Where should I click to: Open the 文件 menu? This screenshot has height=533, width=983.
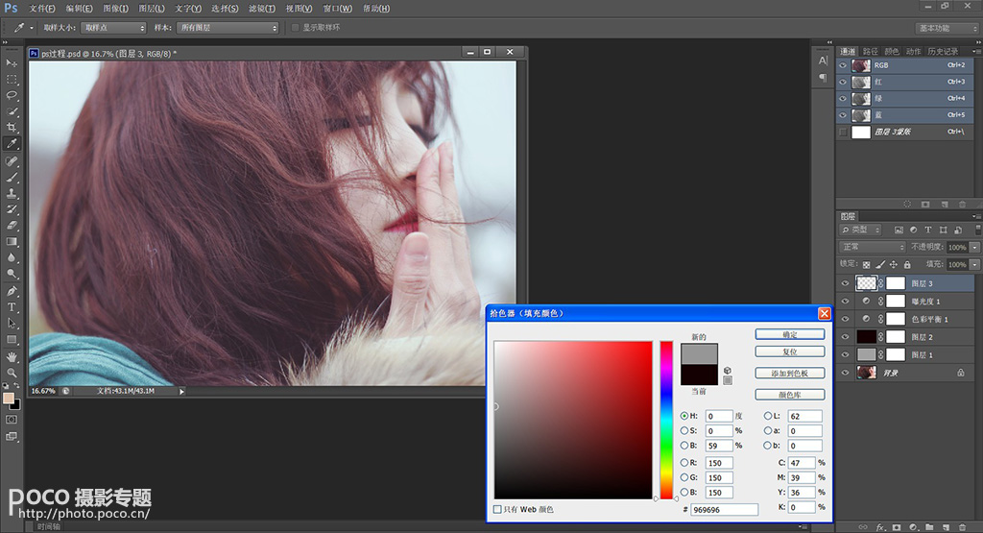click(x=42, y=8)
